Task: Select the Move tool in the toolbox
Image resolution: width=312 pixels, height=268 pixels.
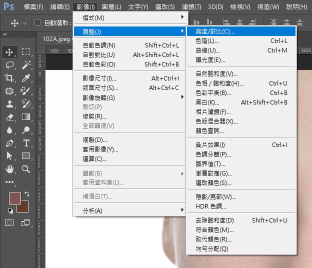Action: (9, 52)
